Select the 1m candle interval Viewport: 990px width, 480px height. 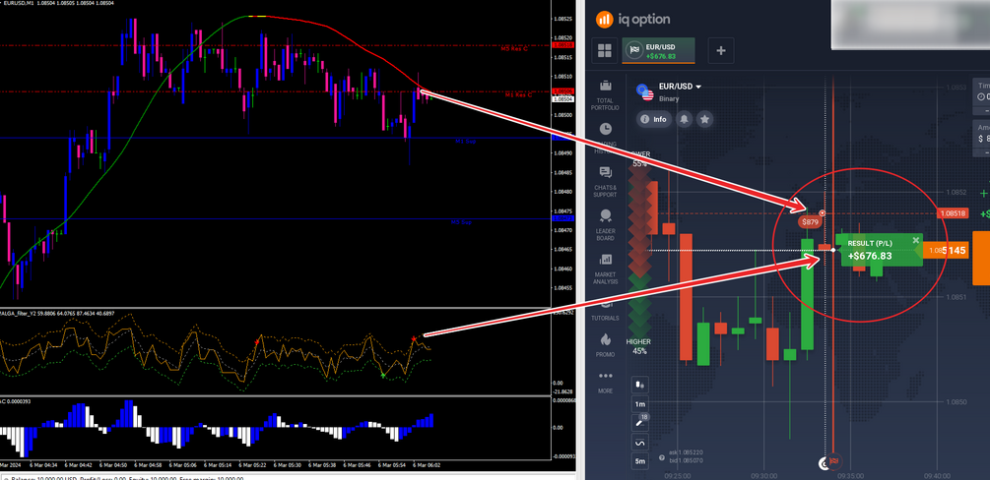(x=640, y=403)
